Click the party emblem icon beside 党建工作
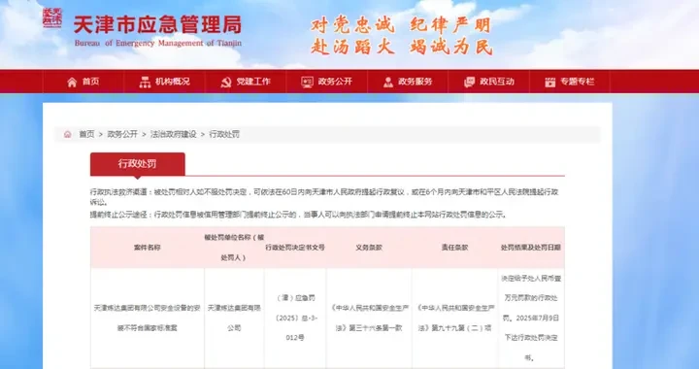 [226, 82]
